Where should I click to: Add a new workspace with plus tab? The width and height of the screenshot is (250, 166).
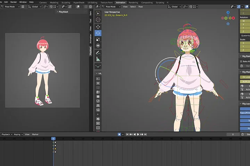168,2
